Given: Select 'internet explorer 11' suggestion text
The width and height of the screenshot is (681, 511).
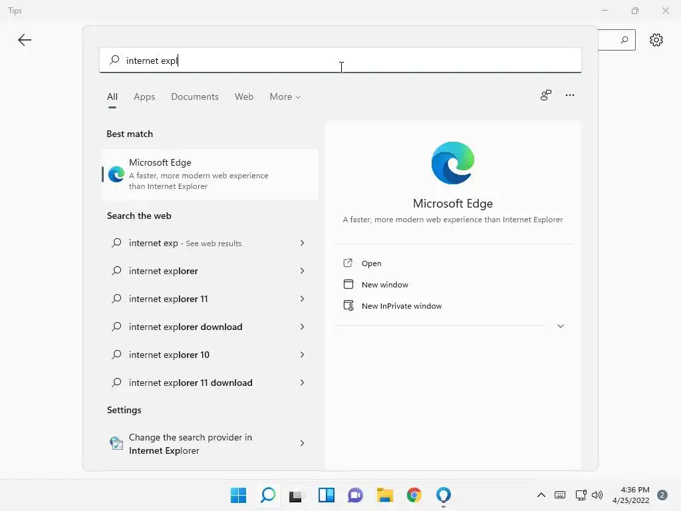Looking at the screenshot, I should (x=168, y=299).
